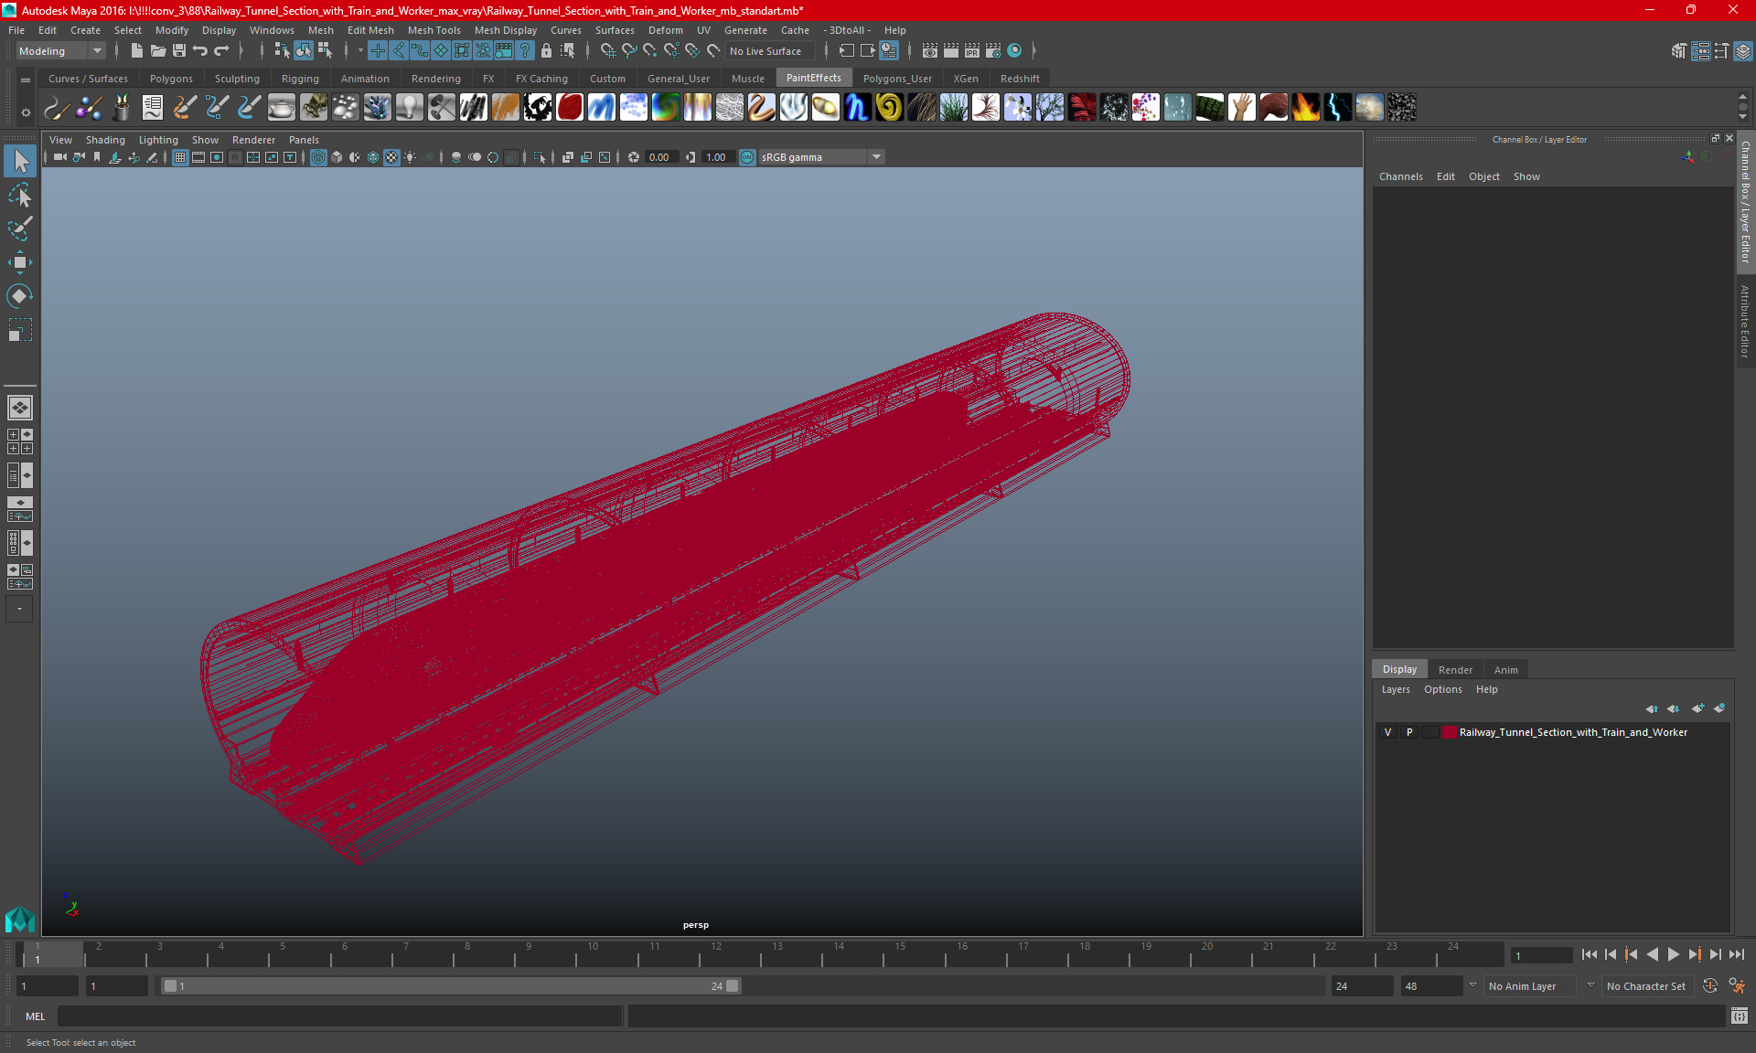
Task: Choose the lightning bolt brush shelf icon
Action: tap(1337, 108)
